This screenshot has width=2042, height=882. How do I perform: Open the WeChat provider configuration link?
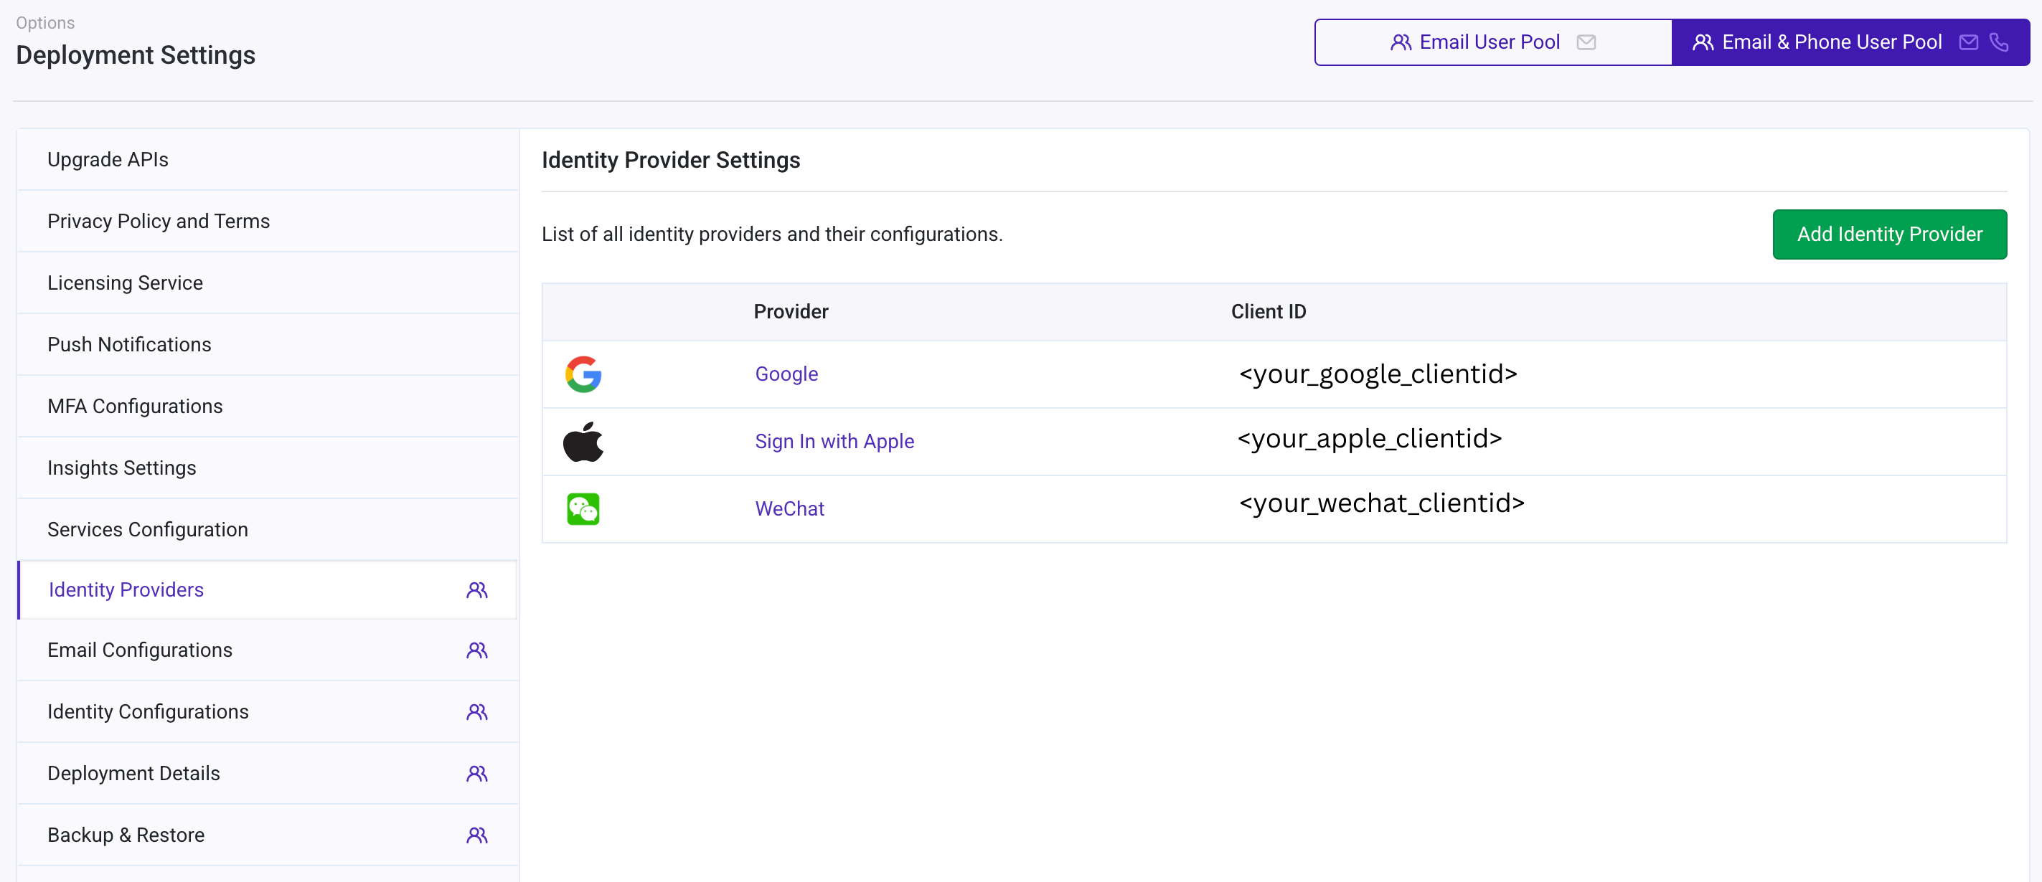pyautogui.click(x=789, y=508)
